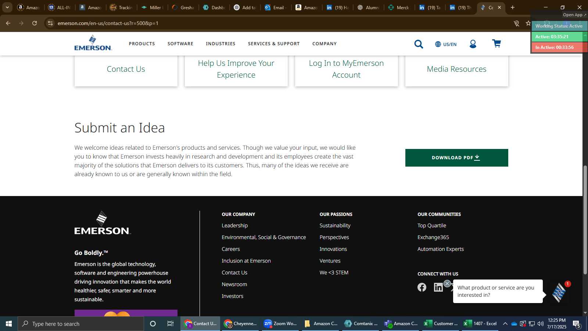
Task: Open Environmental, Social & Governance link
Action: (x=263, y=237)
